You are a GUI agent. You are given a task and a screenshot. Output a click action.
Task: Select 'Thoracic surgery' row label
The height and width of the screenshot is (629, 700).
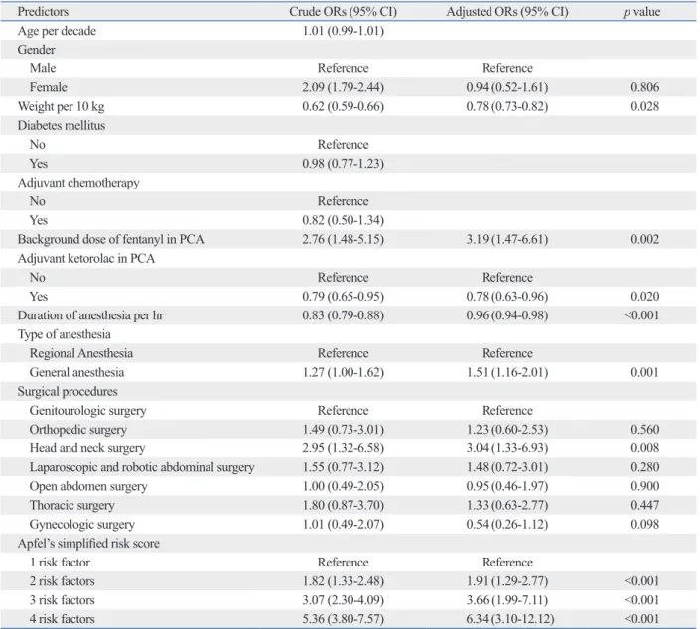pyautogui.click(x=71, y=505)
